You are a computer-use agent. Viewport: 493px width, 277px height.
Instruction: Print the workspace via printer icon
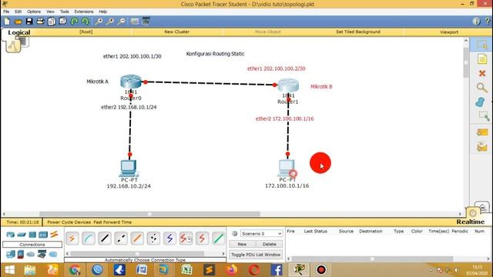pyautogui.click(x=40, y=22)
